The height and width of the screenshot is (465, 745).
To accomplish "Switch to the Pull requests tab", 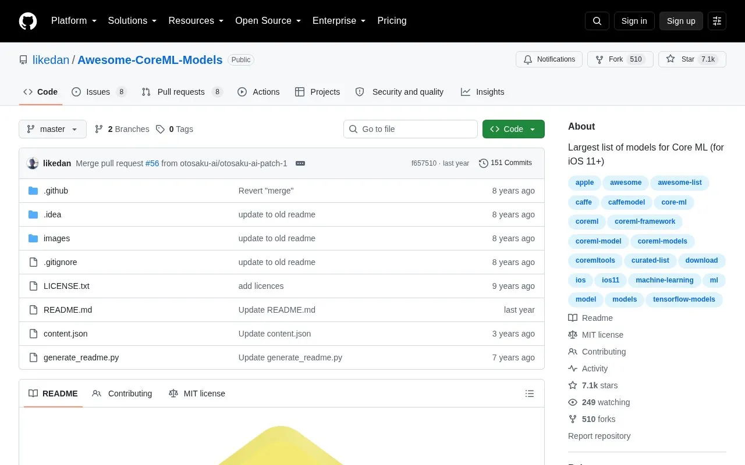I will coord(182,92).
